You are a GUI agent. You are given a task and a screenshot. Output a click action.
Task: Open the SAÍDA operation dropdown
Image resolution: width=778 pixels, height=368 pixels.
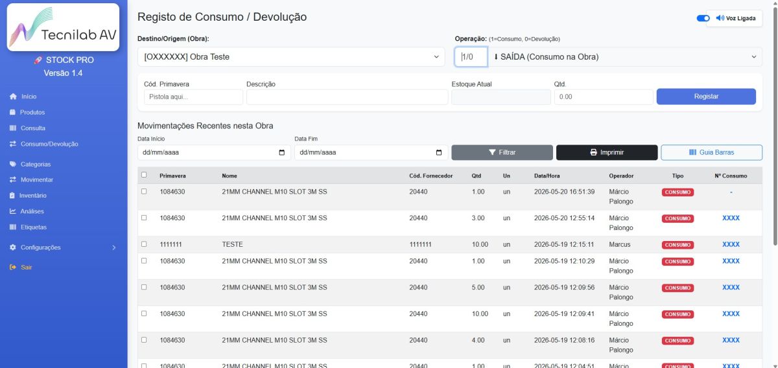pyautogui.click(x=625, y=56)
